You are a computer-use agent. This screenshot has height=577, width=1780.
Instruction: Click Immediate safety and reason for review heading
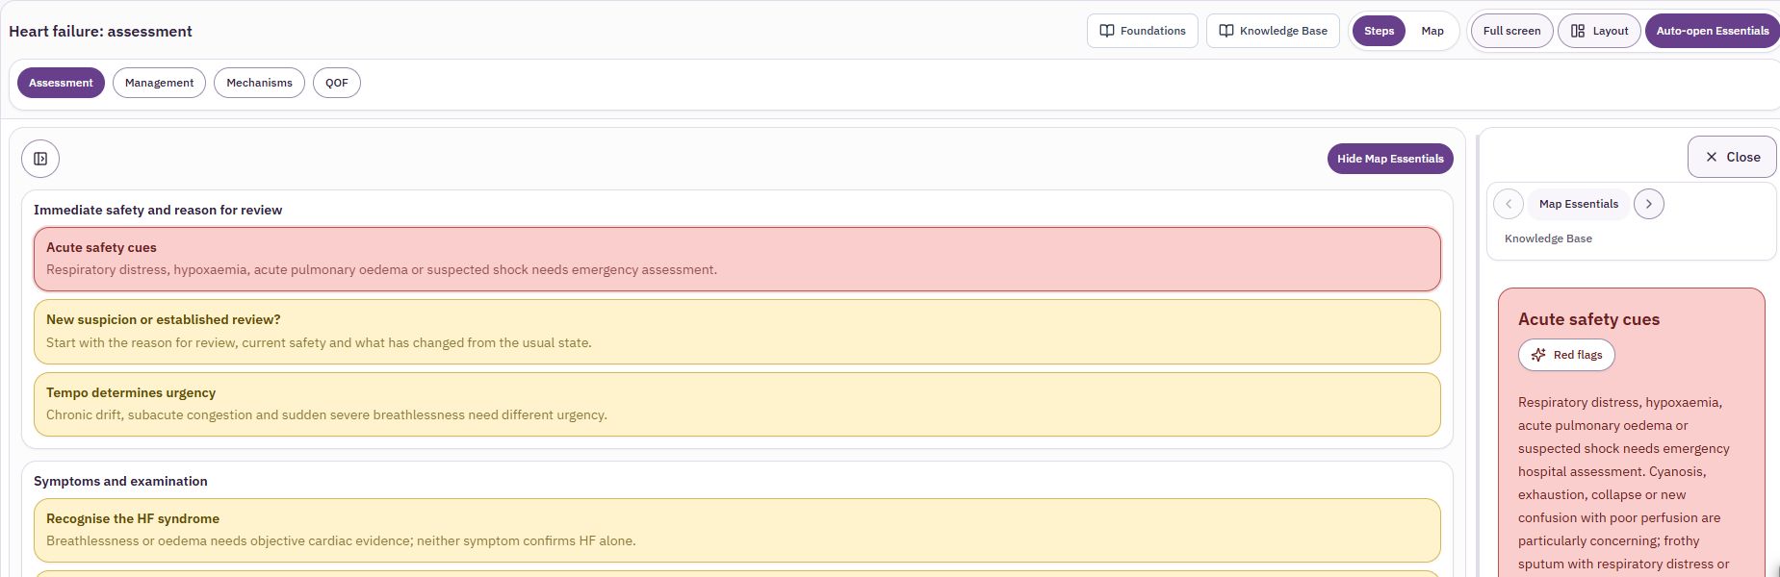158,210
